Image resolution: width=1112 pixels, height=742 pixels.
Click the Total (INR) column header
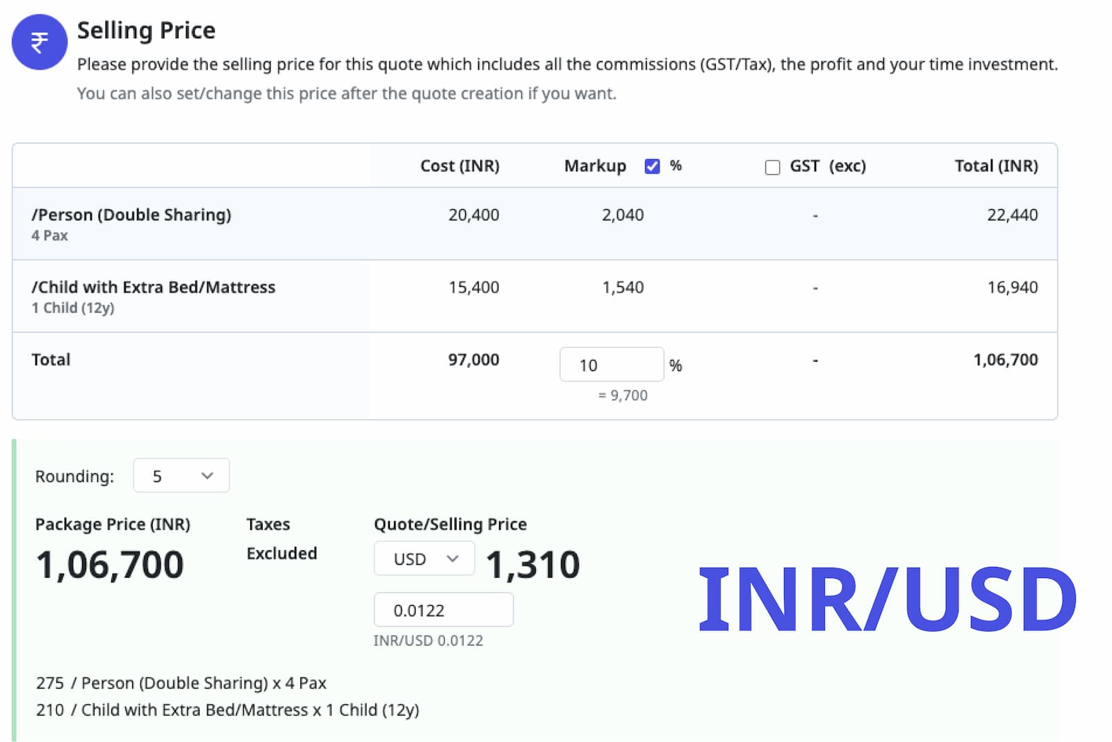[995, 166]
